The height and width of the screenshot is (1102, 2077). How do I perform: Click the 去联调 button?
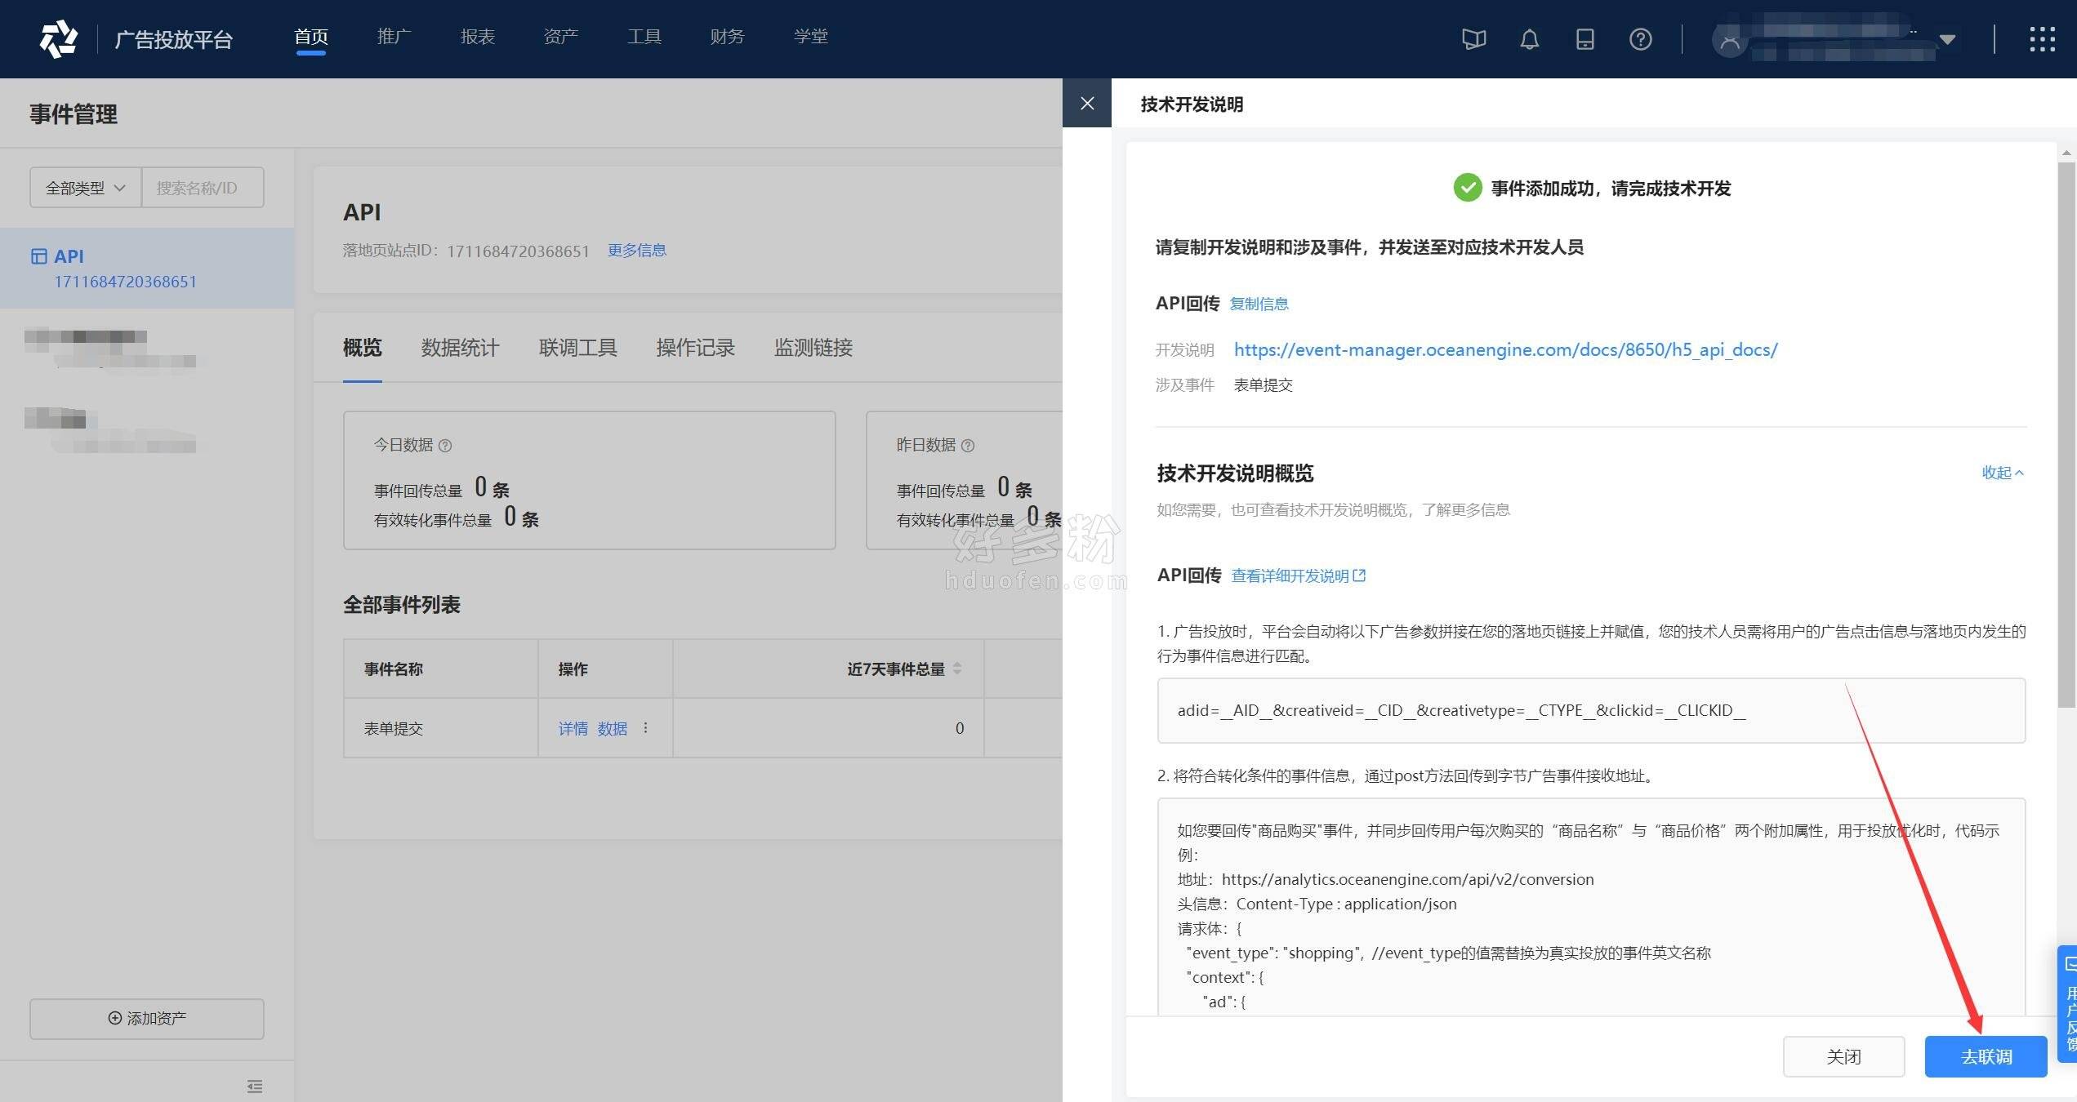click(x=1986, y=1056)
